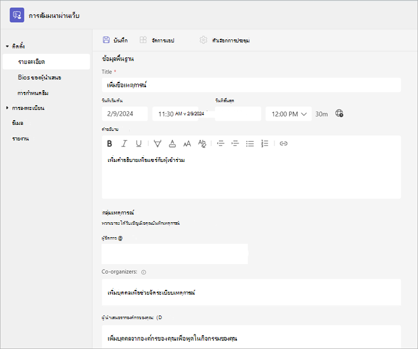Open การกำหนดธีม page in sidebar
The image size is (418, 349).
(x=33, y=93)
